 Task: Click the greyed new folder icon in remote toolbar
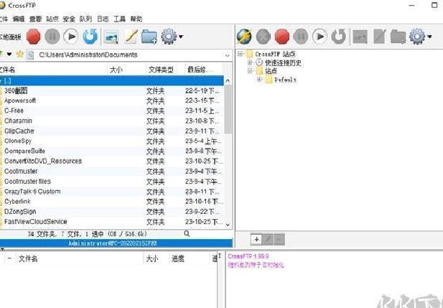click(x=398, y=37)
